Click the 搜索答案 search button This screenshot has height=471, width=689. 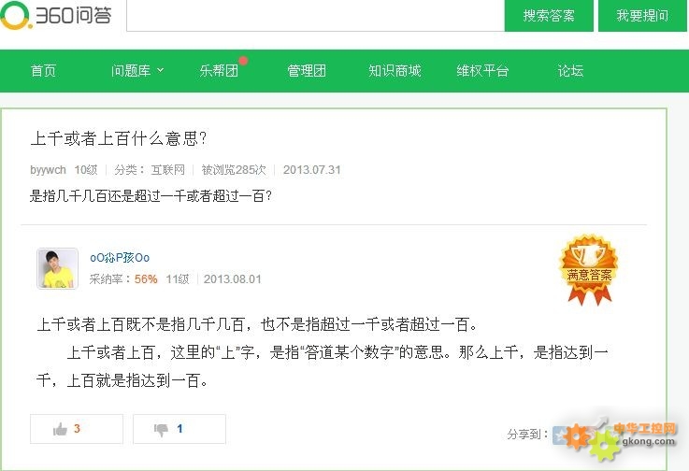[x=549, y=16]
